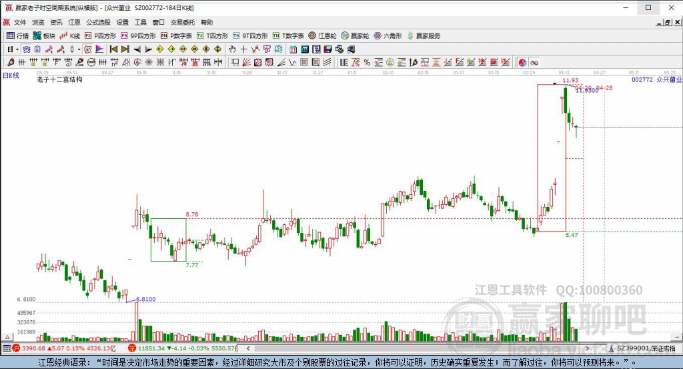Open the 浏览 menu

click(38, 22)
